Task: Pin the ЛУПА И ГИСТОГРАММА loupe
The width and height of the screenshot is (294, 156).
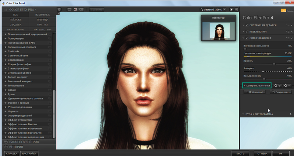Action: pyautogui.click(x=291, y=114)
